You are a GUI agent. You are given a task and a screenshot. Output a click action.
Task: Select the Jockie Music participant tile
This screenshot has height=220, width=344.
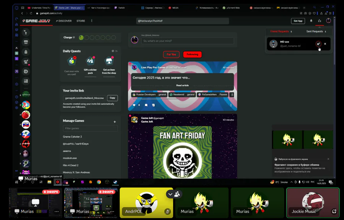(x=313, y=203)
